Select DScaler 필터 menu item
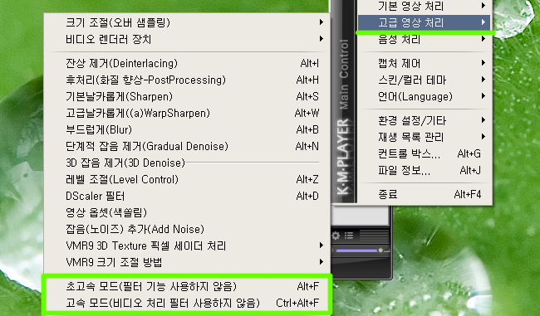Image resolution: width=540 pixels, height=316 pixels. click(x=187, y=196)
